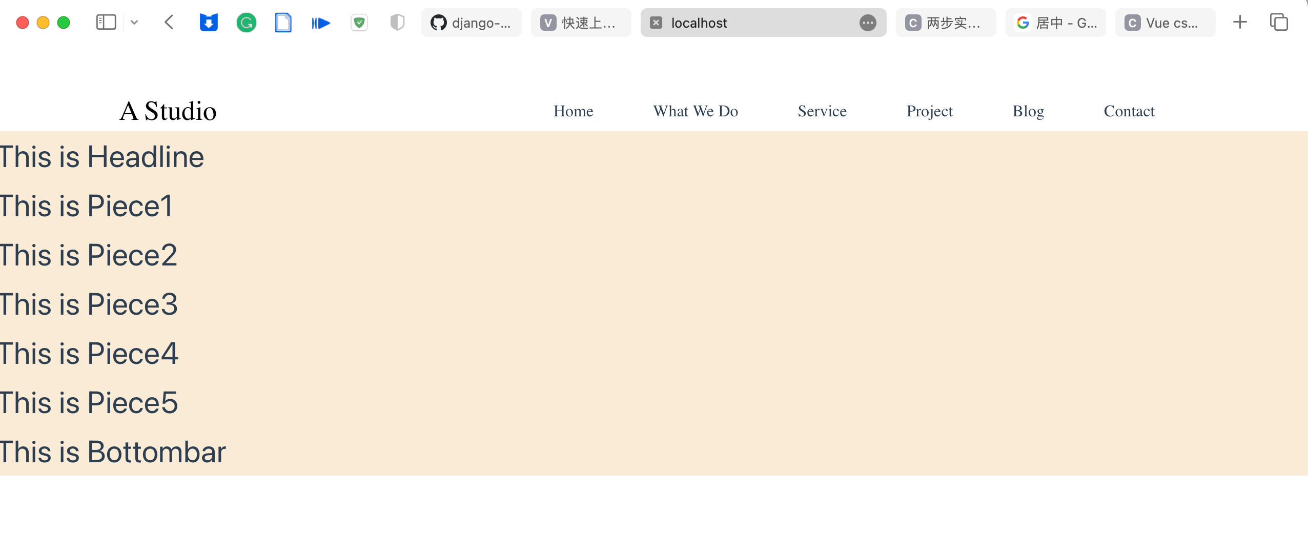Open the green checkmark shield extension
Viewport: 1308px width, 533px height.
(359, 23)
